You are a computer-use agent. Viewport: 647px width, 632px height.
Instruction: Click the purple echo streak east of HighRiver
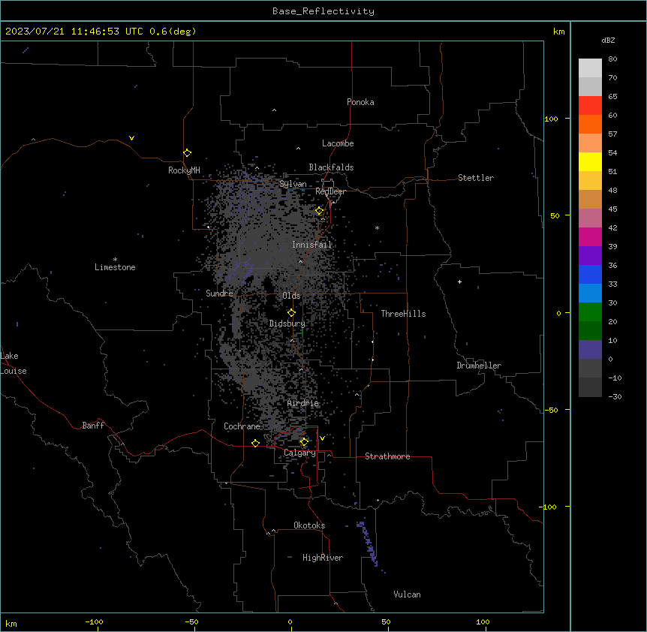pyautogui.click(x=367, y=543)
